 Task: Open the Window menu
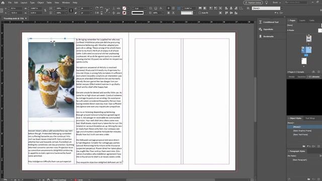pos(66,3)
